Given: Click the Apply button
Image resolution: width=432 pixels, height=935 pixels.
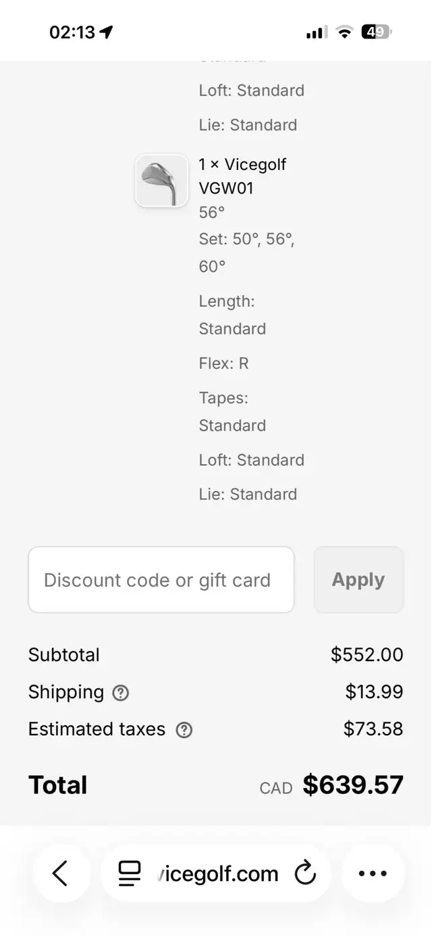Looking at the screenshot, I should [358, 579].
